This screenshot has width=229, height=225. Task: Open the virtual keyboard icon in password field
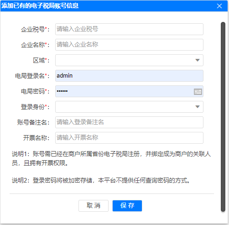[x=198, y=92]
